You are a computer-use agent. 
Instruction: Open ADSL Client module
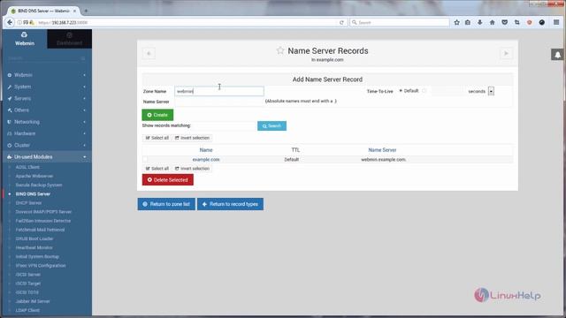coord(27,167)
